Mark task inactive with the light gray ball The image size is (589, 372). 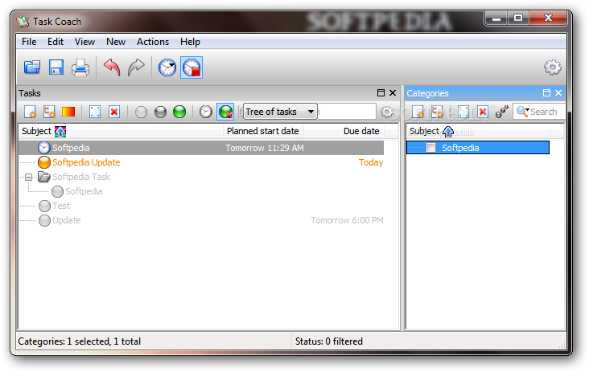click(x=141, y=112)
